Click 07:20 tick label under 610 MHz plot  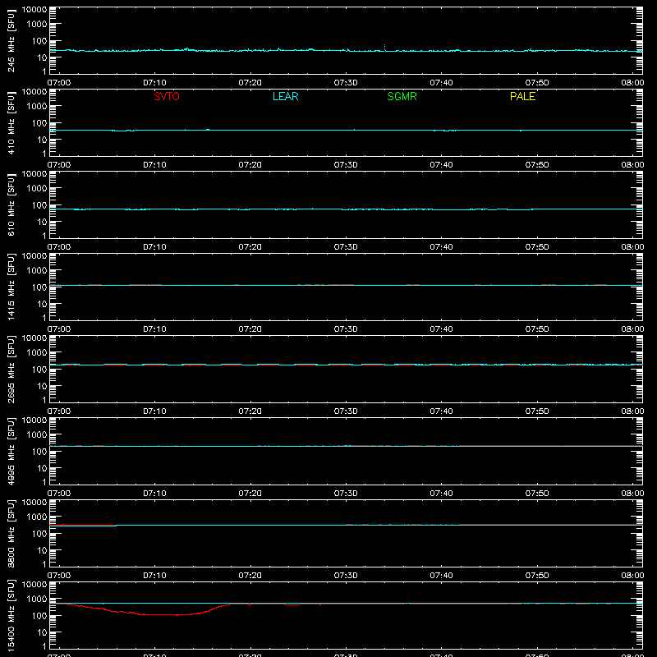250,247
